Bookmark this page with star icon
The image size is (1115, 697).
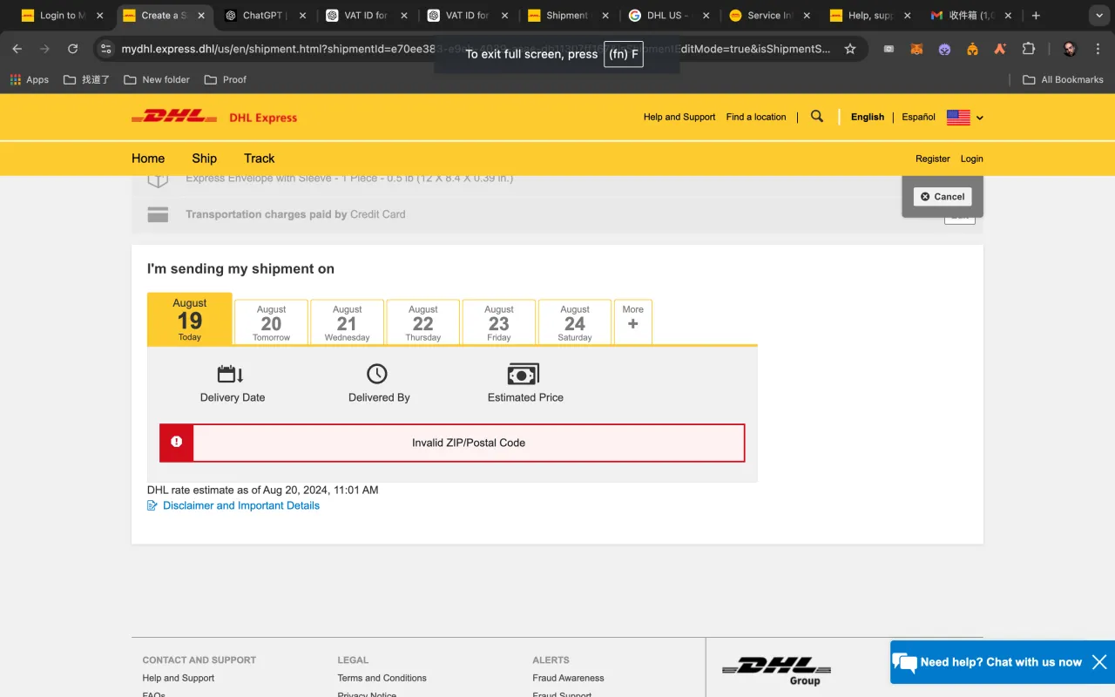pos(850,50)
